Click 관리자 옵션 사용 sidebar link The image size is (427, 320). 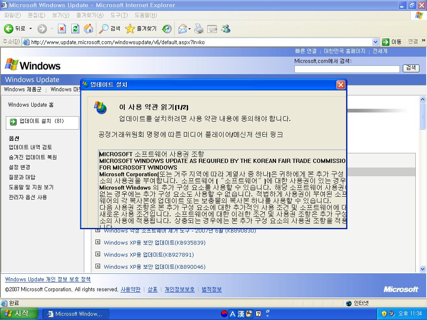(28, 197)
